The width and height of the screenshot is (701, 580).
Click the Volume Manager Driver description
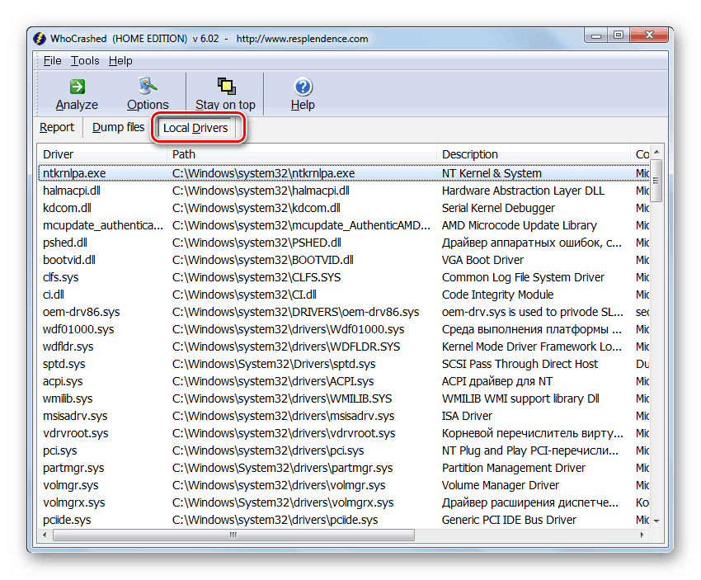pos(501,486)
